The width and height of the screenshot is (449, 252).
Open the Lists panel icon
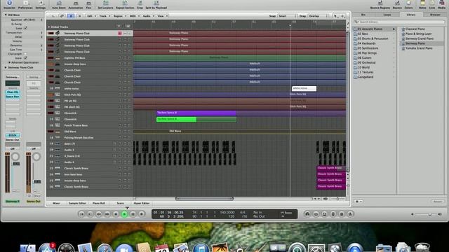coord(432,4)
